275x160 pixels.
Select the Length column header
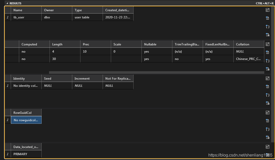pyautogui.click(x=65, y=44)
